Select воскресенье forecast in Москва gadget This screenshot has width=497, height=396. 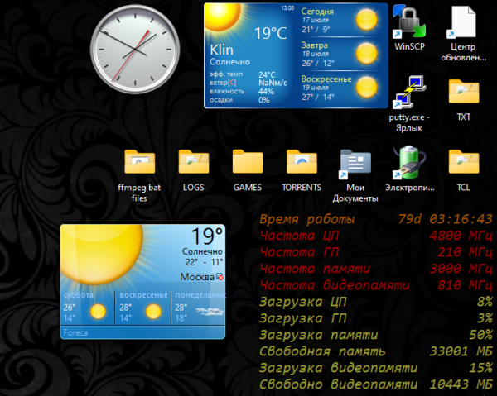coord(143,308)
